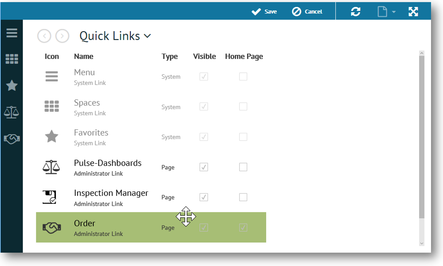Click the Icon column header
Screen dimensions: 443x266
click(52, 57)
